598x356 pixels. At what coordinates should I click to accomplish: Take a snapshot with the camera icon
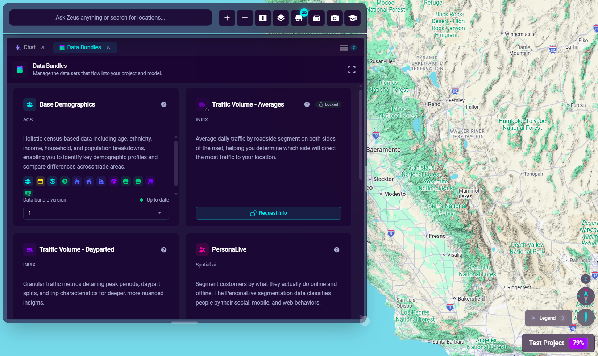tap(335, 18)
